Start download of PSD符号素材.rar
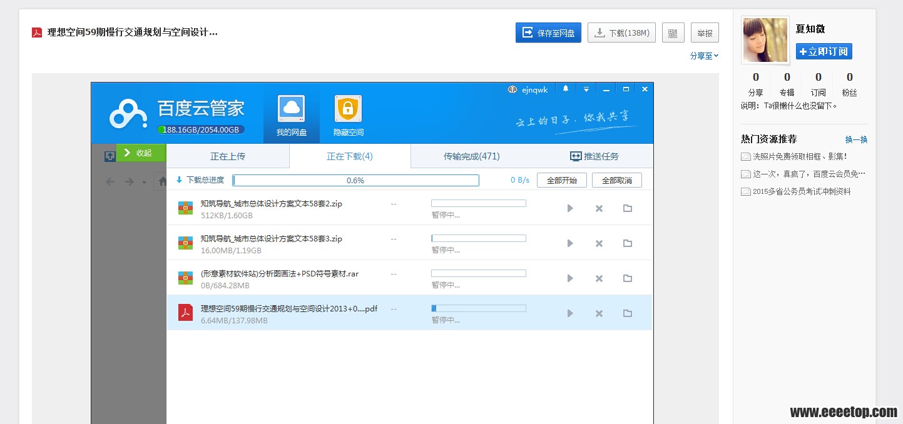 570,278
